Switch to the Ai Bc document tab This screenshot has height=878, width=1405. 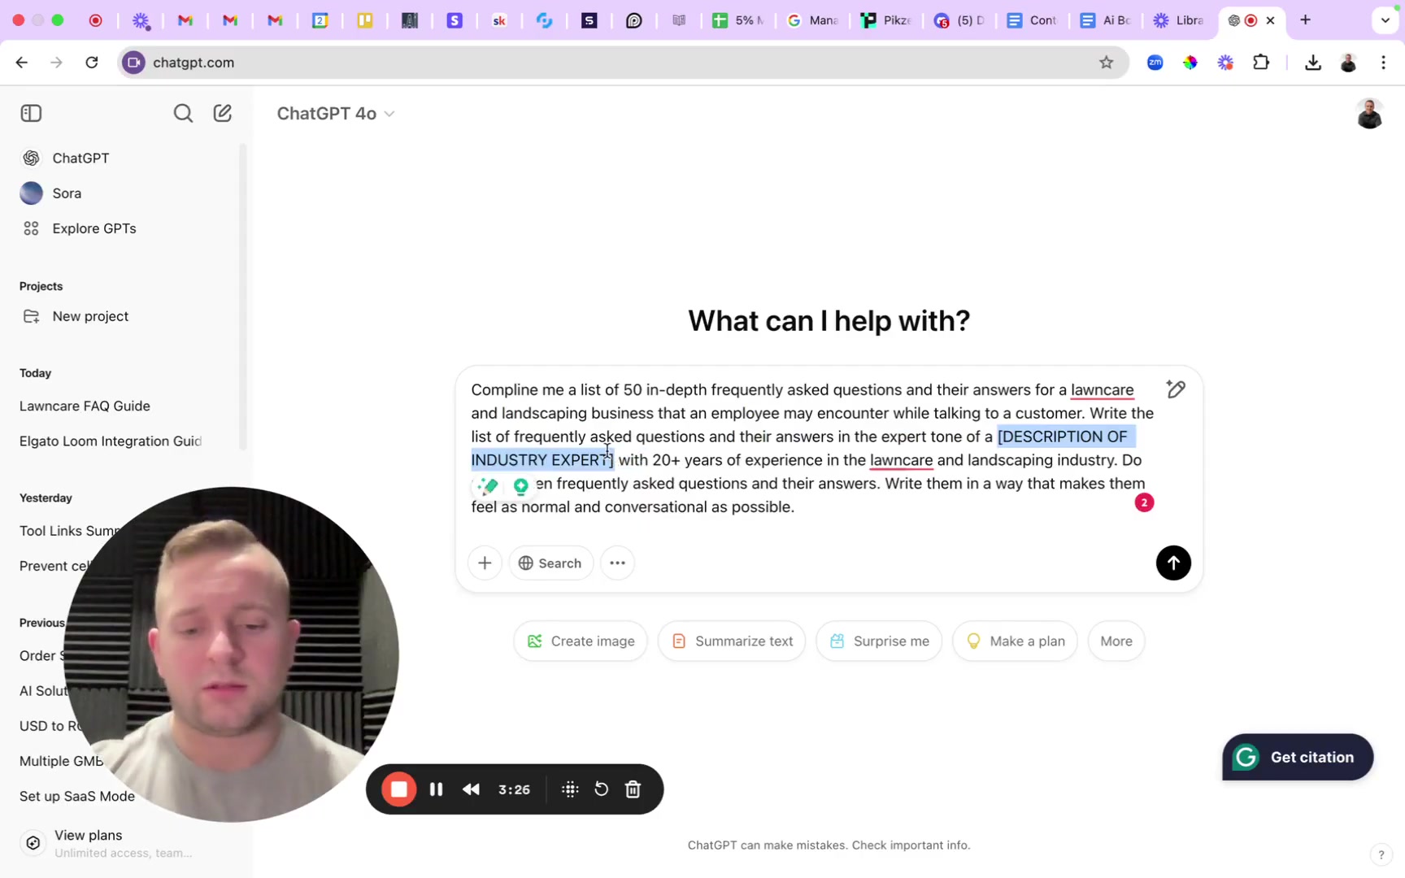click(1105, 20)
